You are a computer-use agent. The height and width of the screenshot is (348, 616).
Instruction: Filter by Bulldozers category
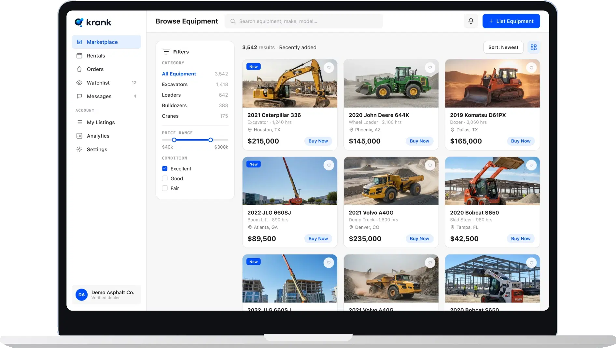195,106
